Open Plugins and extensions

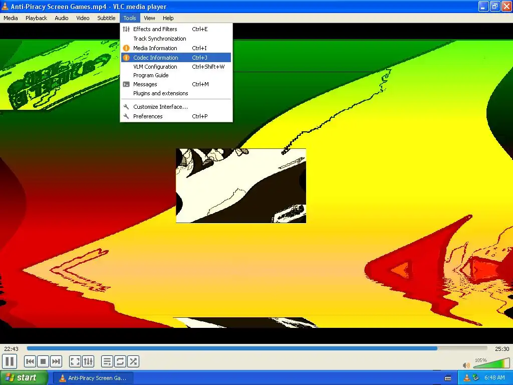(176, 93)
